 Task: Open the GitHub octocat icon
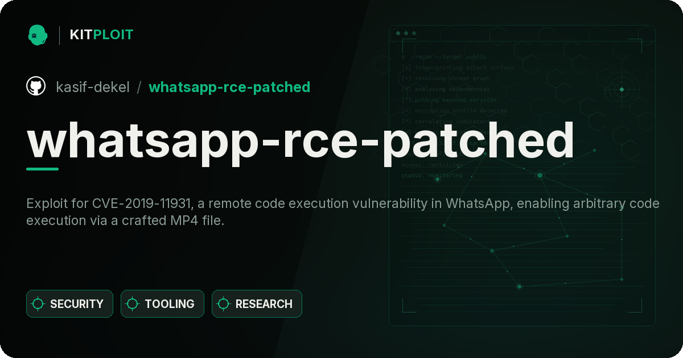coord(36,86)
